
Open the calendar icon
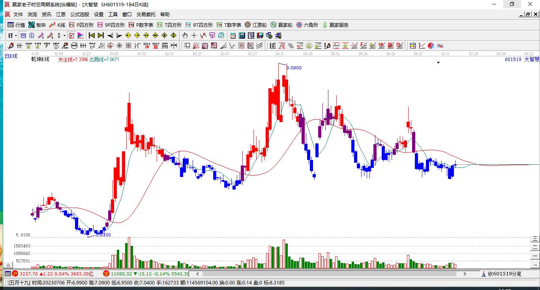point(233,35)
